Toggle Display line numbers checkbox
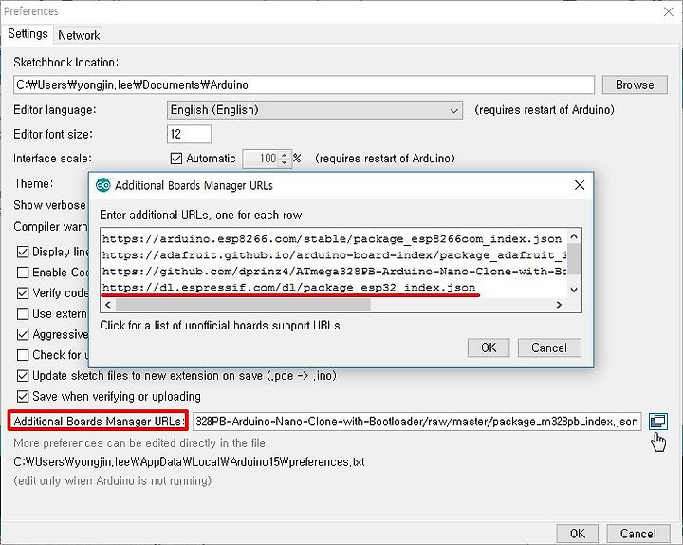This screenshot has height=545, width=683. coord(23,252)
